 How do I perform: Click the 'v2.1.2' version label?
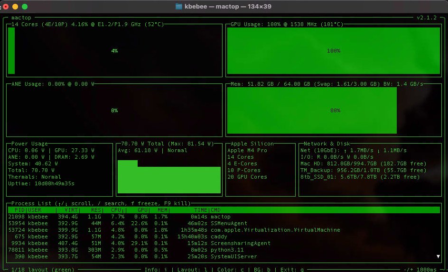[x=427, y=18]
